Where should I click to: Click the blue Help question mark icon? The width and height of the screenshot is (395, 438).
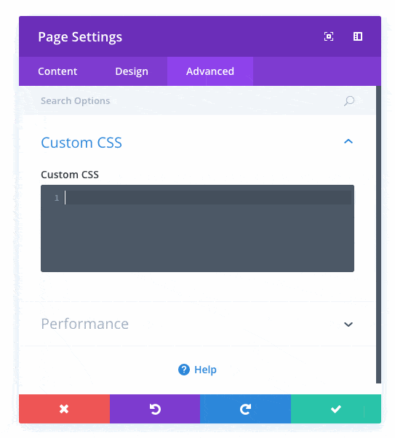click(x=184, y=370)
